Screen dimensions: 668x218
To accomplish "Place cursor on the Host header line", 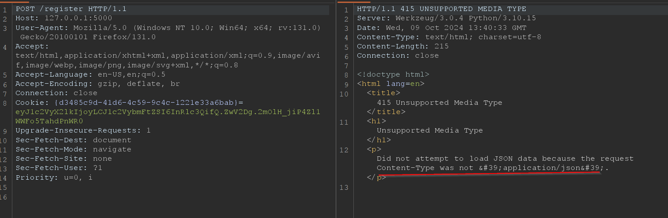I will (63, 18).
